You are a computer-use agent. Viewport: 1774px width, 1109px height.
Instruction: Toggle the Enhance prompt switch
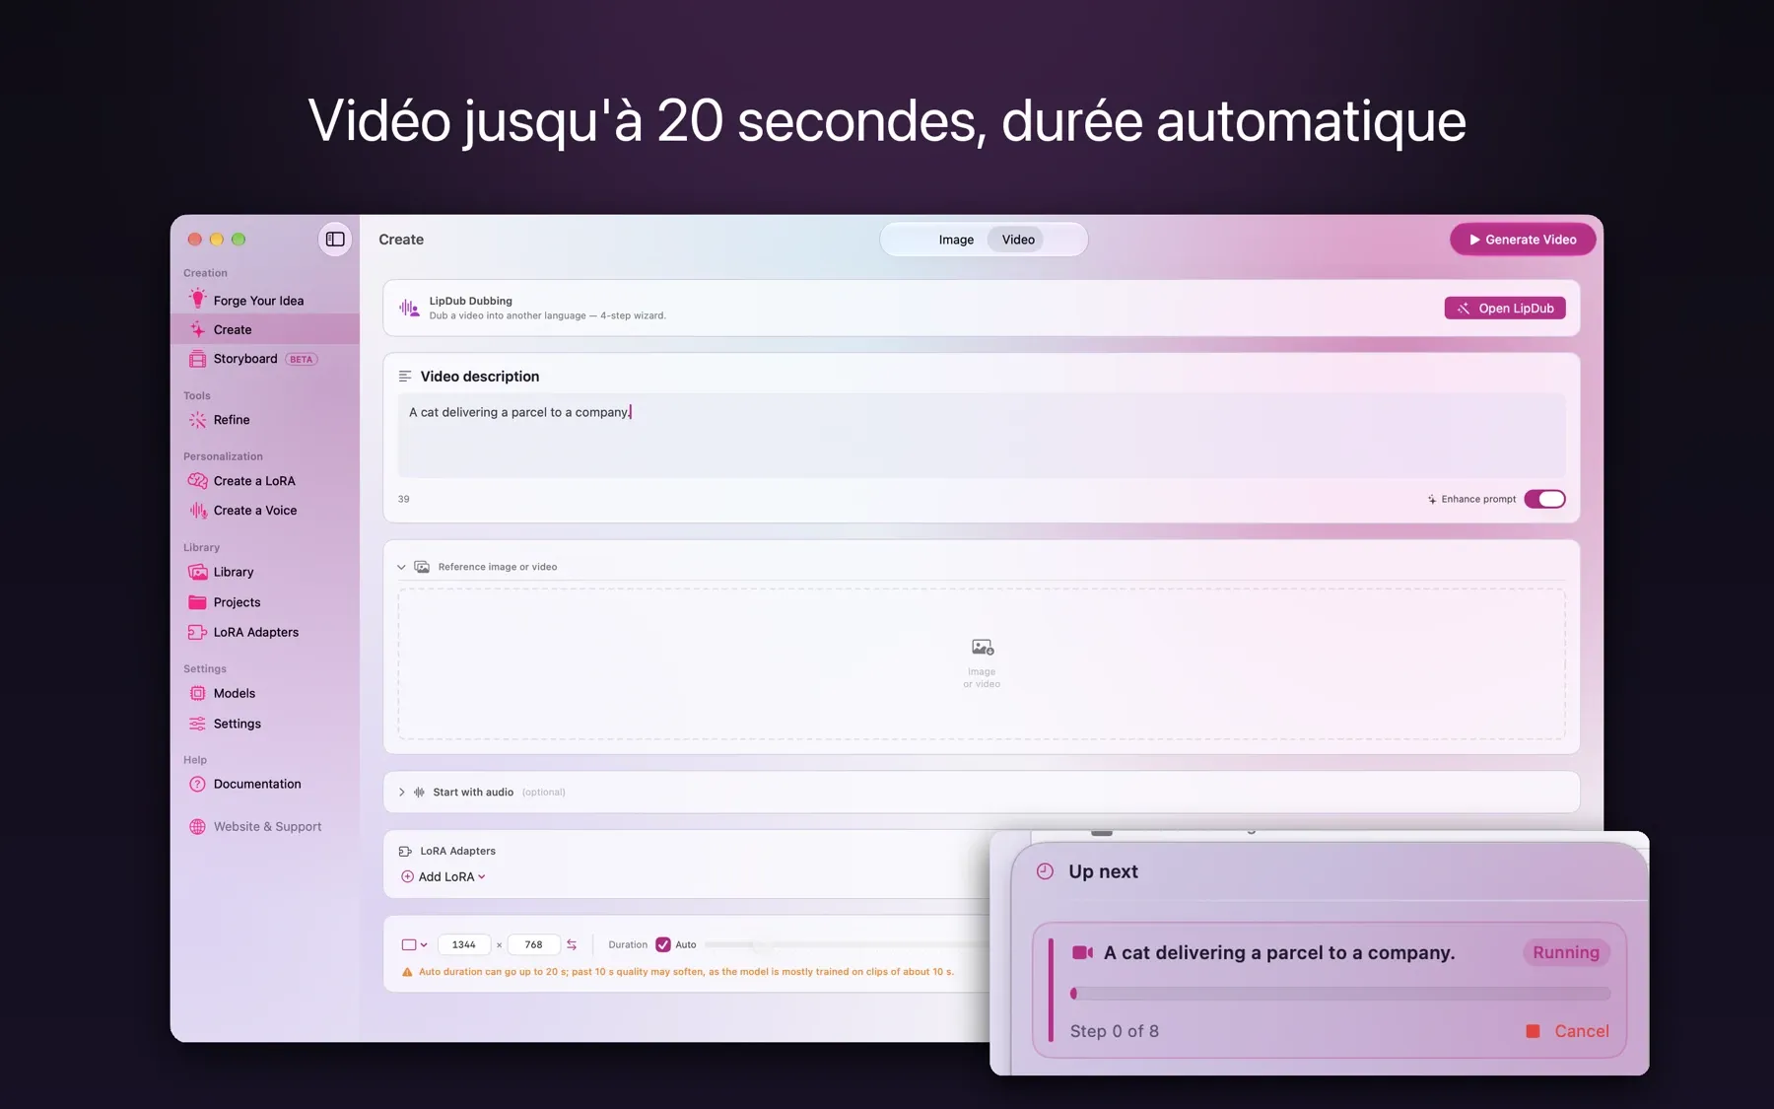[x=1544, y=499]
